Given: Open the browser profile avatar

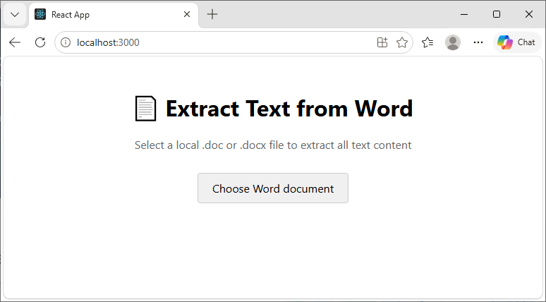Looking at the screenshot, I should point(453,42).
